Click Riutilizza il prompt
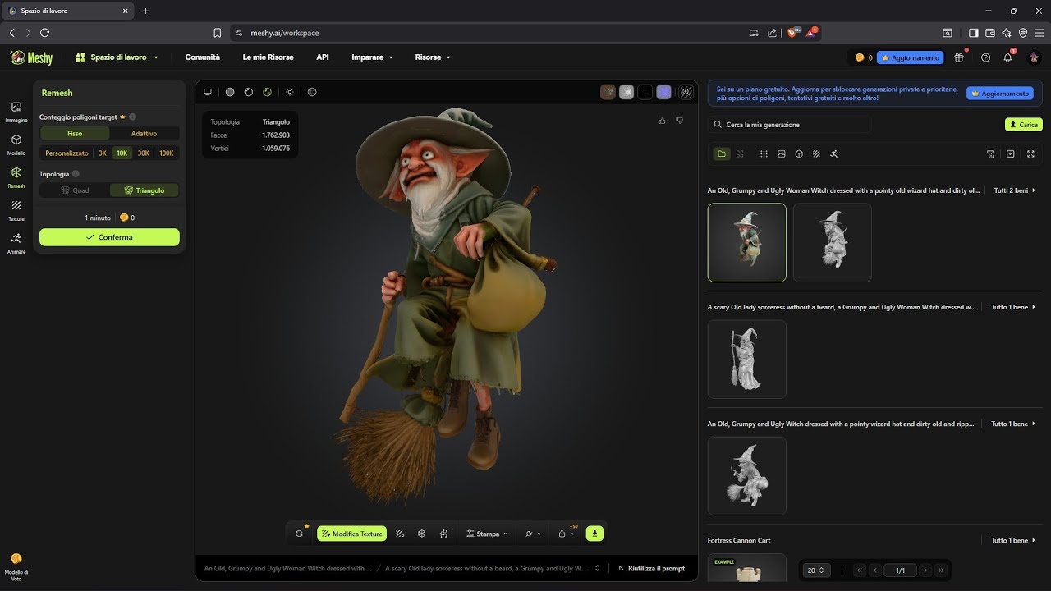Image resolution: width=1051 pixels, height=591 pixels. point(652,568)
